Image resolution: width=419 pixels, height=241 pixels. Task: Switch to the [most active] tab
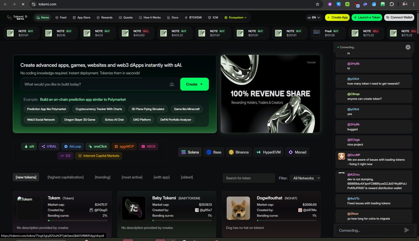[x=132, y=177]
